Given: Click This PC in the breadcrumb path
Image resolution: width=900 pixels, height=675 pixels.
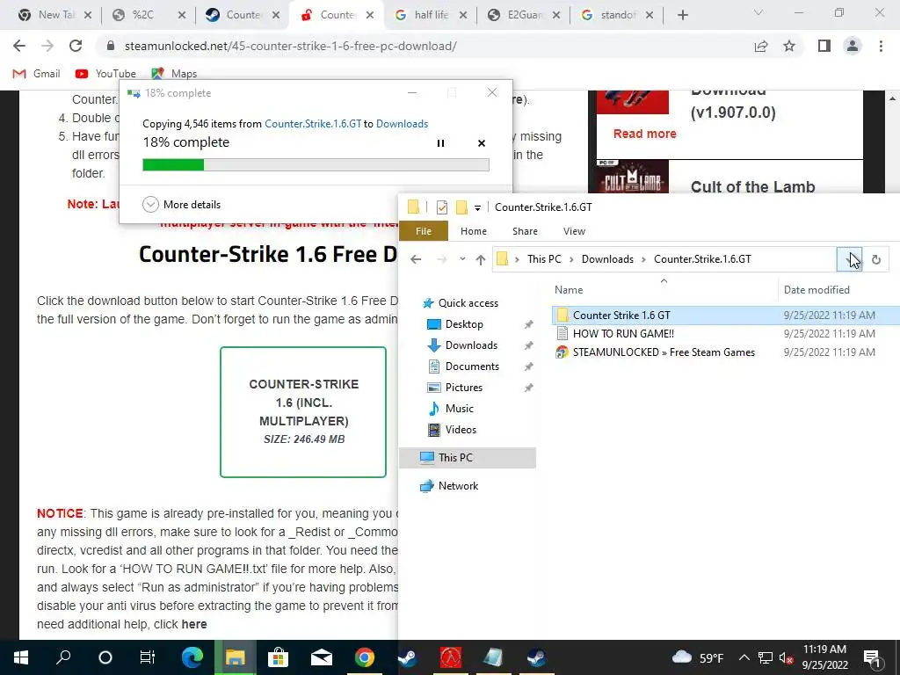Looking at the screenshot, I should 544,259.
